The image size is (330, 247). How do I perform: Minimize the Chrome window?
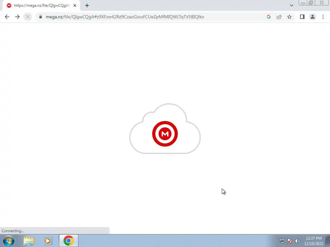(x=303, y=3)
